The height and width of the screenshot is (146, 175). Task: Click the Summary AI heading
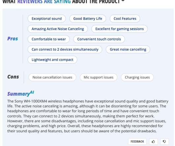click(x=21, y=93)
